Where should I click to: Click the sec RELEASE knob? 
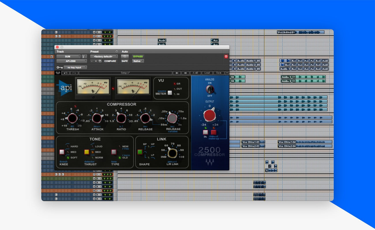click(x=145, y=118)
